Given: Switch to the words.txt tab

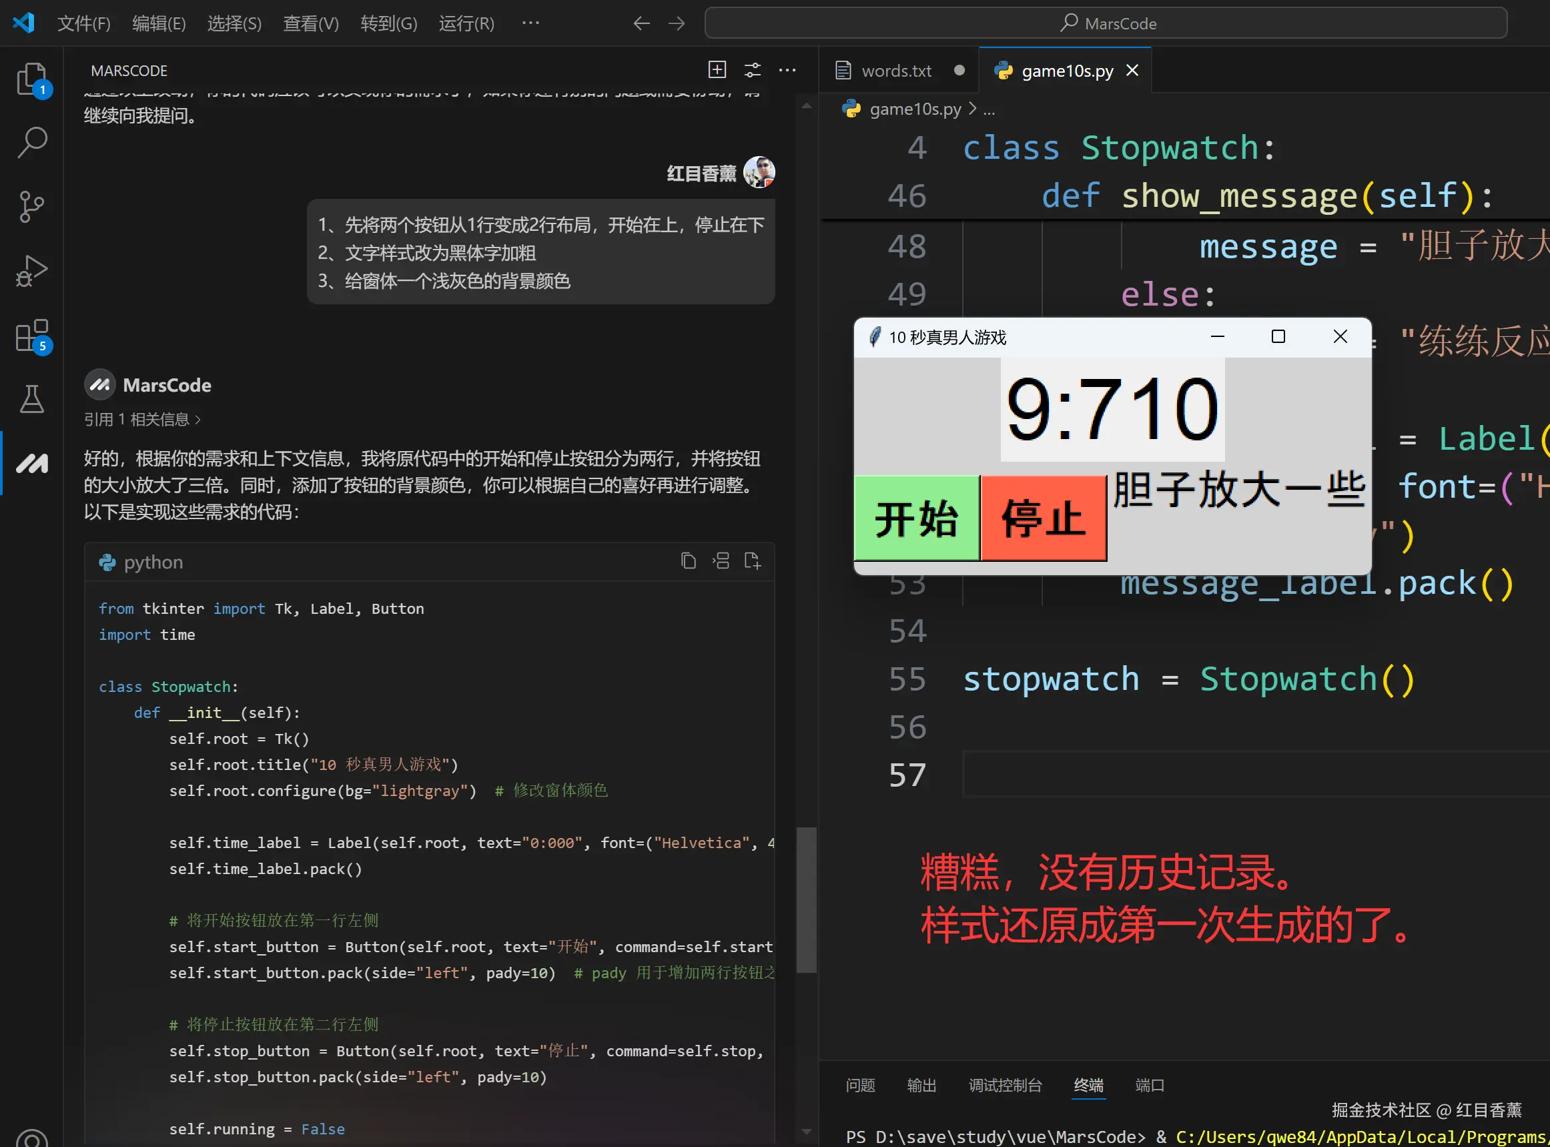Looking at the screenshot, I should coord(895,71).
